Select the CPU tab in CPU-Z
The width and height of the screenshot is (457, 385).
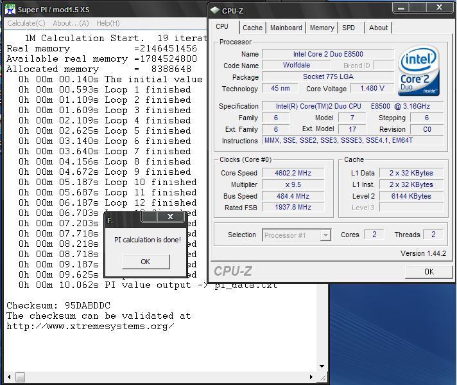(x=222, y=26)
